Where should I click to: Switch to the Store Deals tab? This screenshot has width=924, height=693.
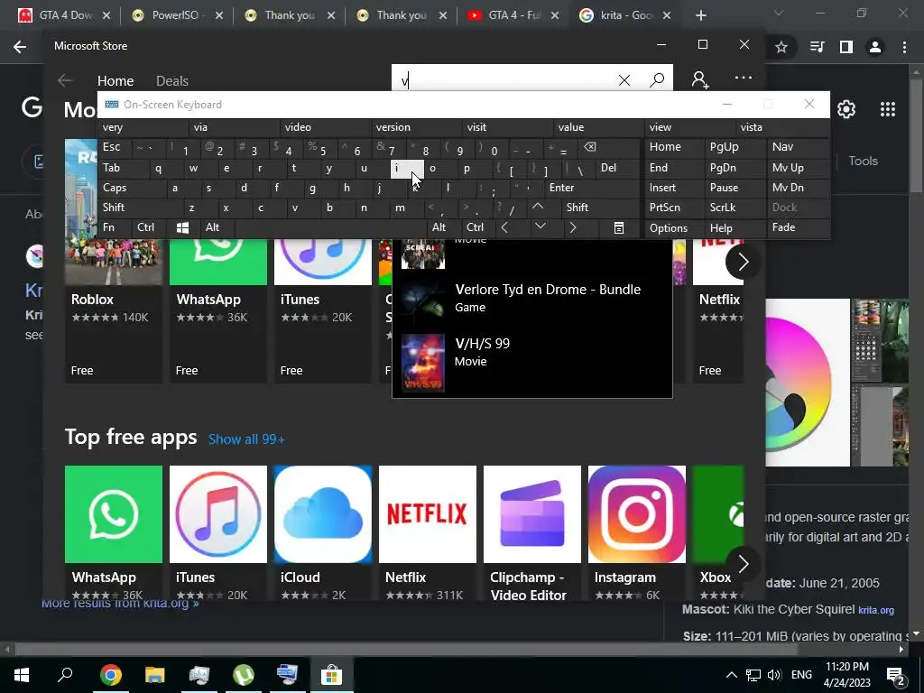(172, 80)
